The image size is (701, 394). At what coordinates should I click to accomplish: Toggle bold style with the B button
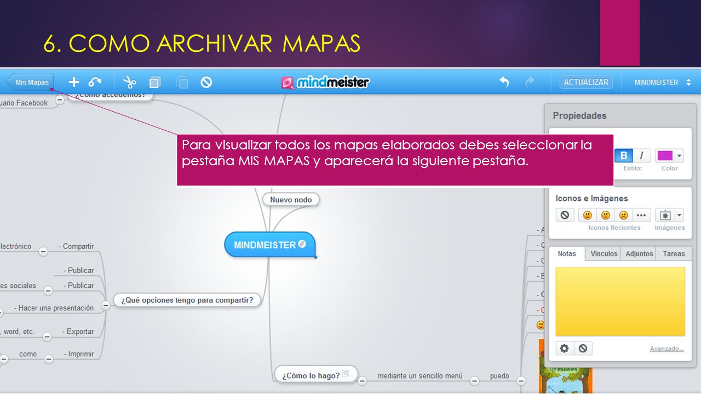623,155
